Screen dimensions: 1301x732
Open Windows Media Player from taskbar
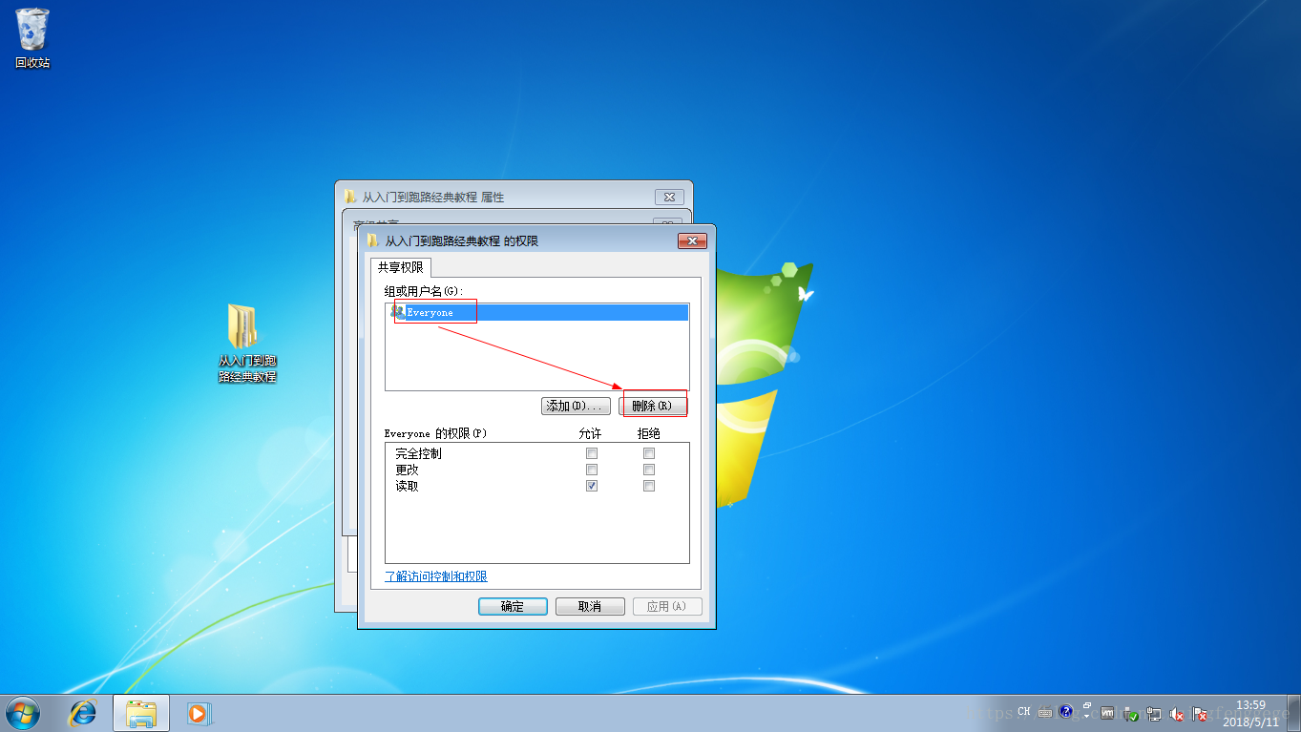click(x=199, y=713)
